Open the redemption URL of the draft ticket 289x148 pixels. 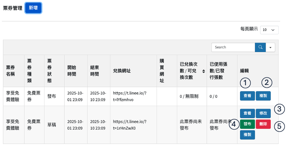pyautogui.click(x=130, y=125)
